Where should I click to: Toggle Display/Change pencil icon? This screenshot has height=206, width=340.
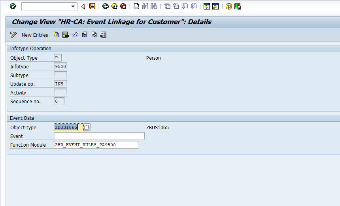(x=13, y=35)
